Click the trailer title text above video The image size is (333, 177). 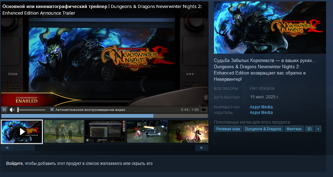click(x=102, y=10)
